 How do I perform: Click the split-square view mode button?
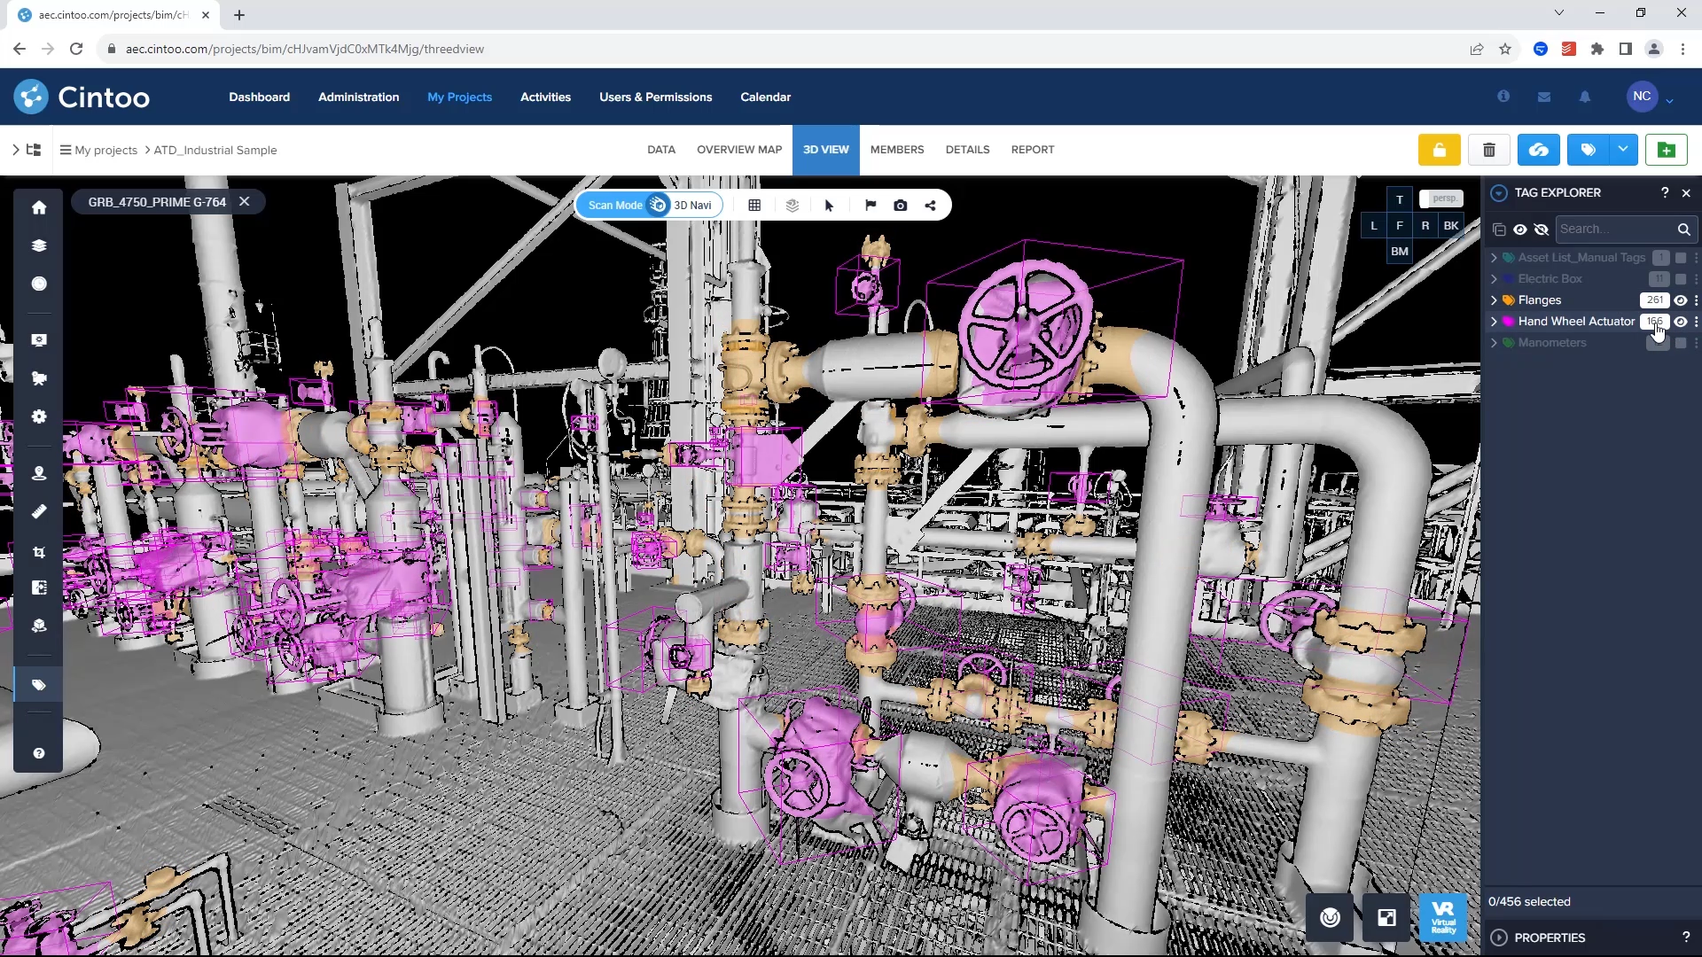click(1386, 918)
